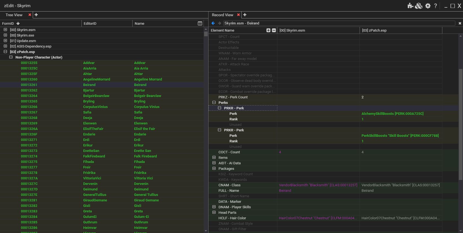Select the GeneralTullius record row
The width and height of the screenshot is (463, 233).
[95, 195]
